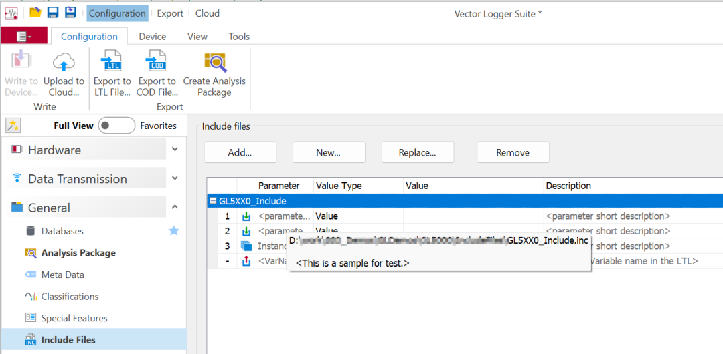Viewport: 723px width, 354px height.
Task: Expand the Hardware section
Action: pyautogui.click(x=175, y=150)
